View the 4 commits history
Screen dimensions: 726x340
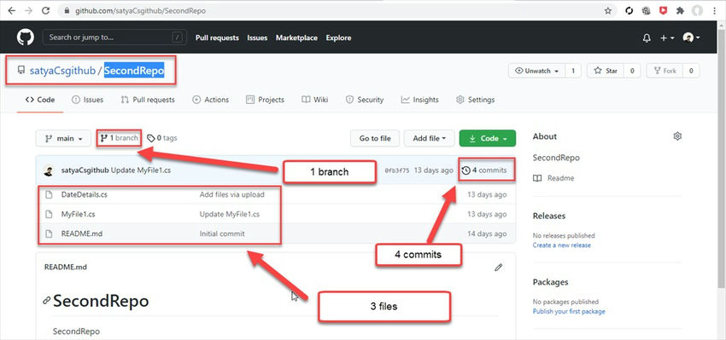coord(484,170)
